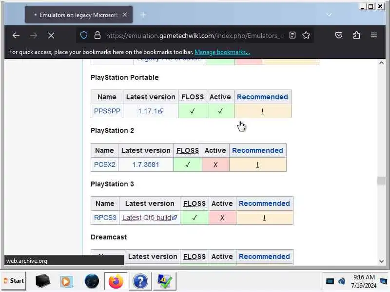
Task: Click the address bar URL field
Action: 190,35
